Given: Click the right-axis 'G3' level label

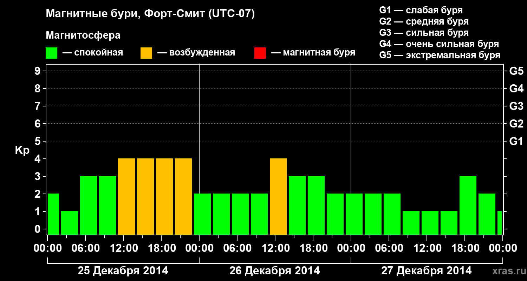Looking at the screenshot, I should (516, 106).
